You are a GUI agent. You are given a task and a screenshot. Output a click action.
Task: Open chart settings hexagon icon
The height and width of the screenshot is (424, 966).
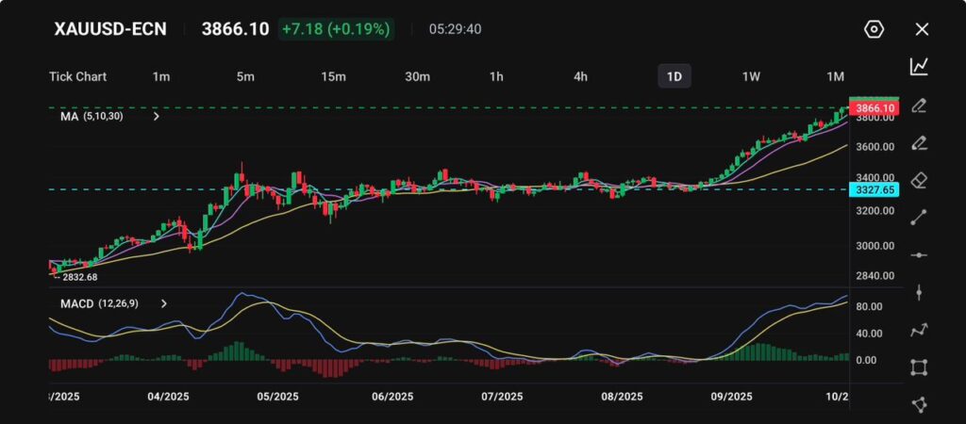pyautogui.click(x=874, y=29)
